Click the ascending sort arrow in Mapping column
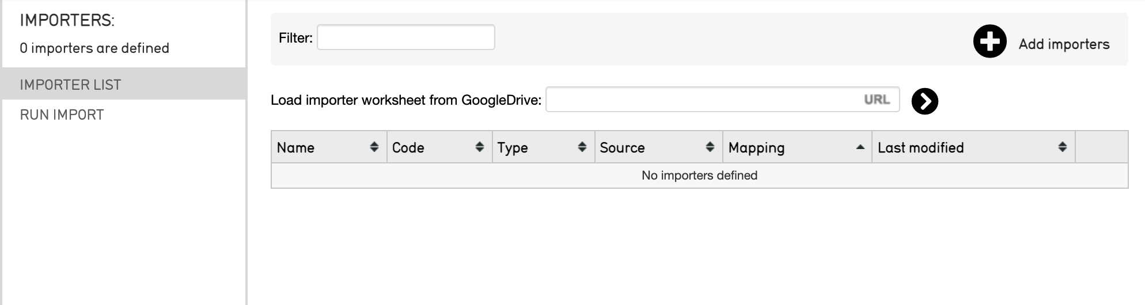This screenshot has width=1145, height=305. (x=860, y=147)
